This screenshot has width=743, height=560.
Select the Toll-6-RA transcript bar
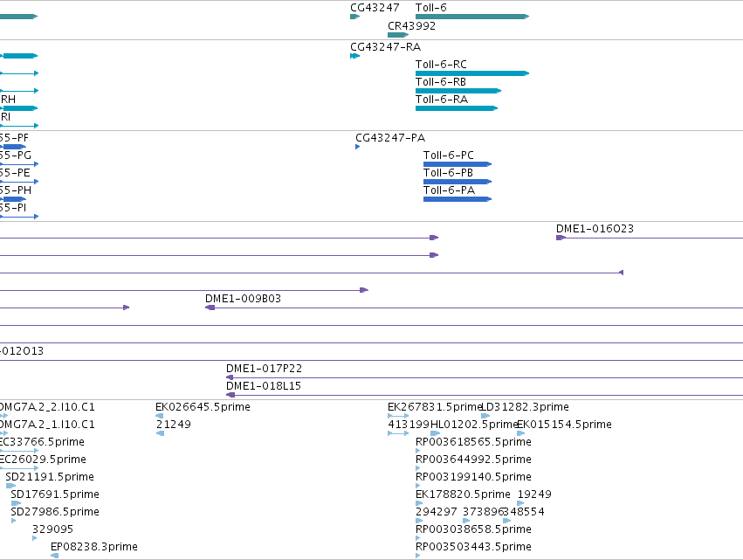pyautogui.click(x=457, y=108)
